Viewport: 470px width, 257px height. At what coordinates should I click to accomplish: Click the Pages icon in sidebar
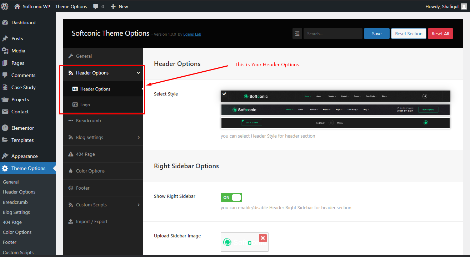click(5, 63)
